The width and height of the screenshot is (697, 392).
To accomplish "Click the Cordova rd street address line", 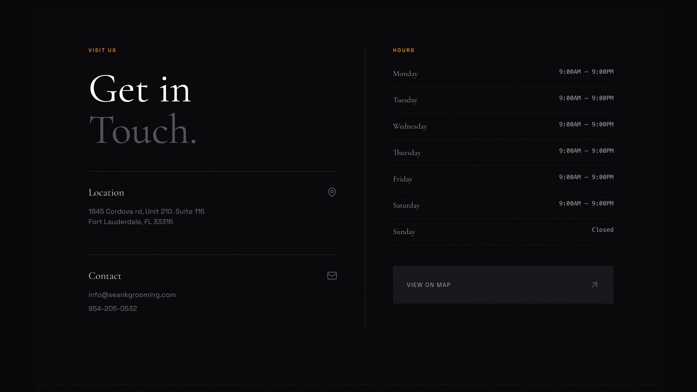I will pyautogui.click(x=146, y=211).
